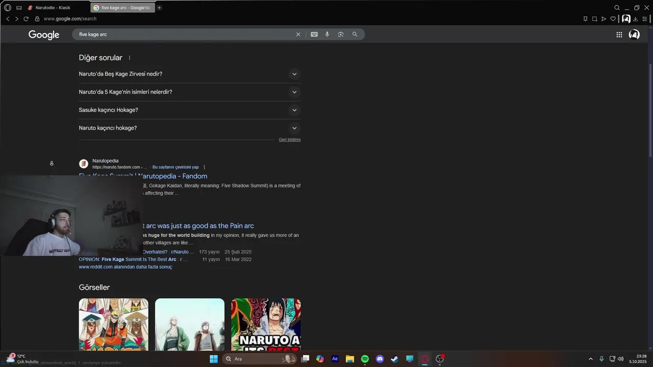Click Bu sayfanın çevirisini yap link
The width and height of the screenshot is (653, 367).
tap(175, 167)
